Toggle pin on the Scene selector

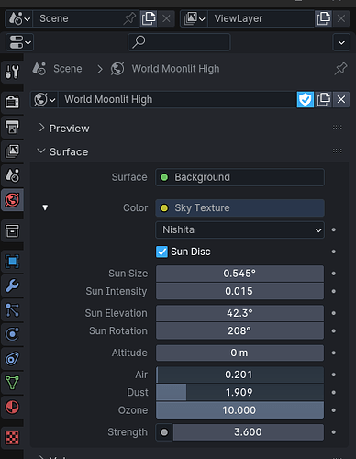pyautogui.click(x=129, y=18)
